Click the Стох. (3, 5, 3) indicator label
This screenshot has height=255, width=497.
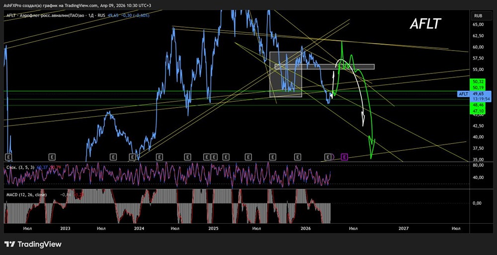pos(20,167)
